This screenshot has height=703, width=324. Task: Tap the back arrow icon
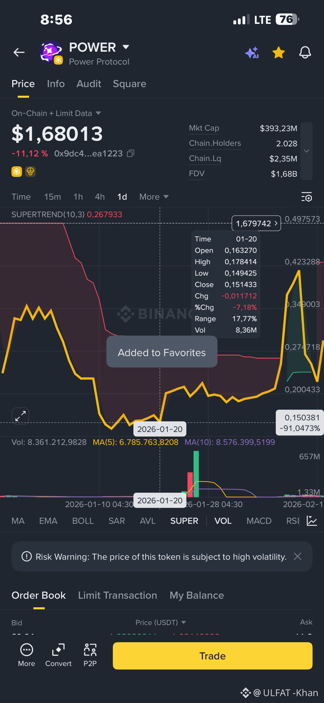pos(19,52)
